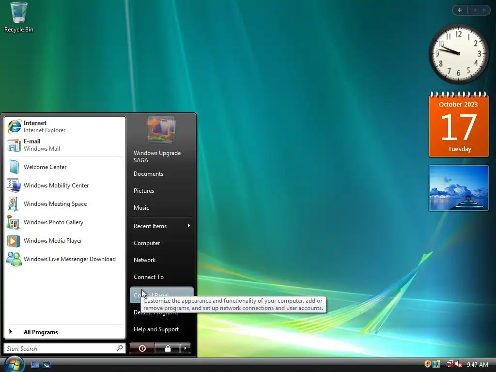Click the calendar gadget October 17
The width and height of the screenshot is (496, 372).
(459, 124)
